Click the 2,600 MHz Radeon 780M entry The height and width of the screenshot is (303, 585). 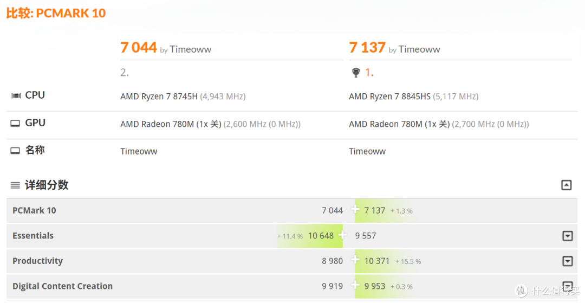point(210,124)
